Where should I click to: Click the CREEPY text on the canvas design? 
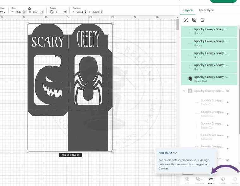(x=88, y=39)
